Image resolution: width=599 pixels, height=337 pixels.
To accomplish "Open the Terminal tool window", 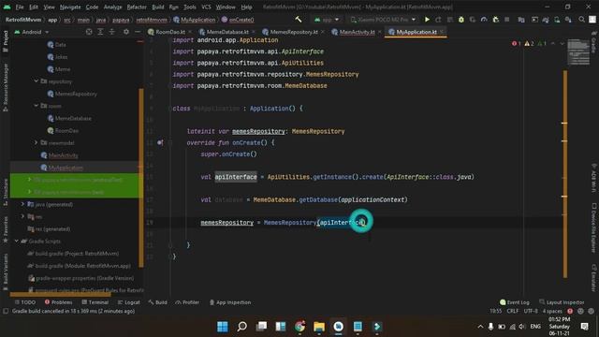I will coord(95,302).
